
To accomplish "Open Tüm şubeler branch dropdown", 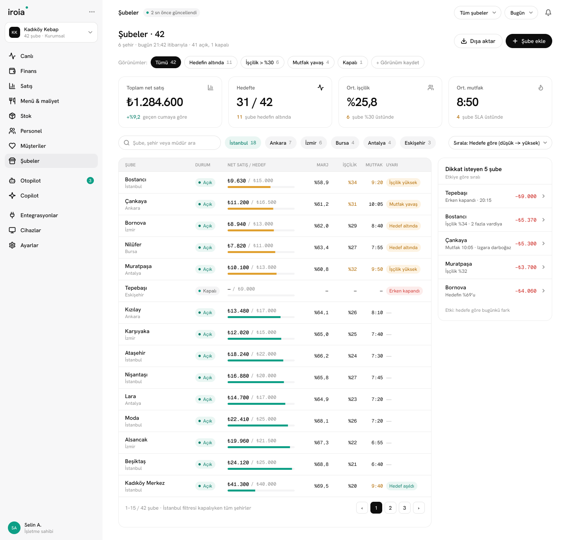I will click(478, 13).
